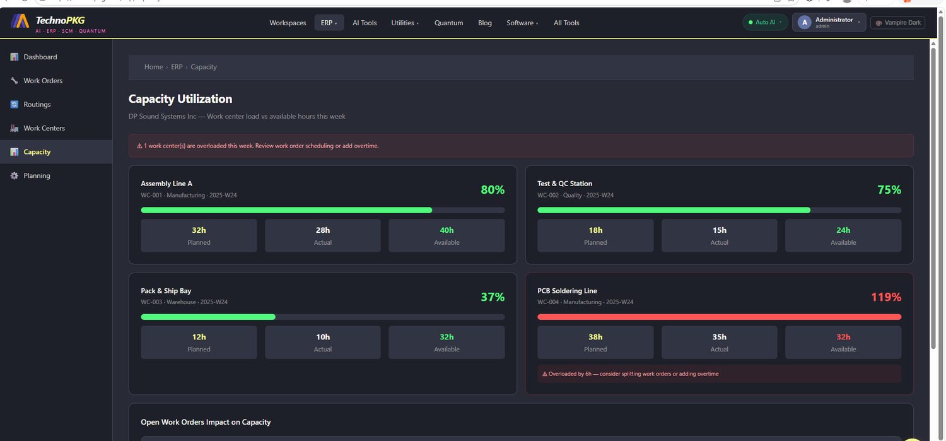
Task: Open the Software dropdown menu
Action: tap(522, 23)
